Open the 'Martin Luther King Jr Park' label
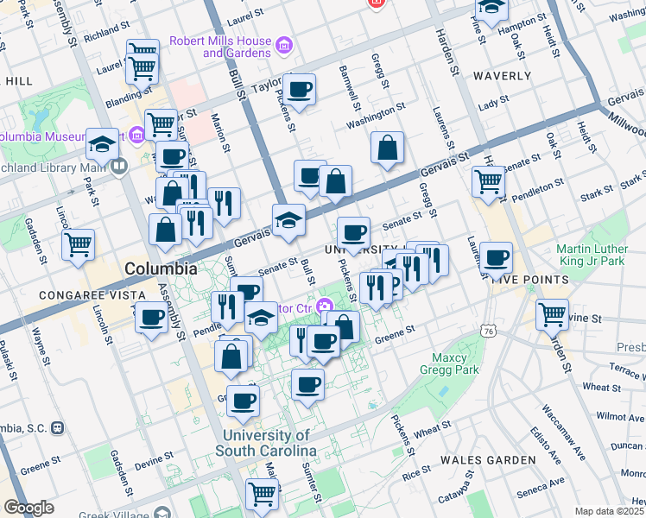The height and width of the screenshot is (518, 646). point(592,255)
